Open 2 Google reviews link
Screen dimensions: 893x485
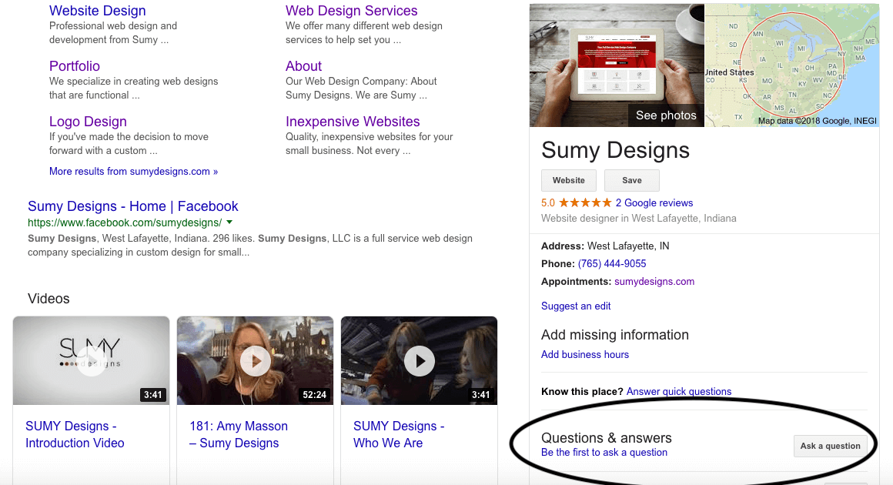pyautogui.click(x=654, y=202)
